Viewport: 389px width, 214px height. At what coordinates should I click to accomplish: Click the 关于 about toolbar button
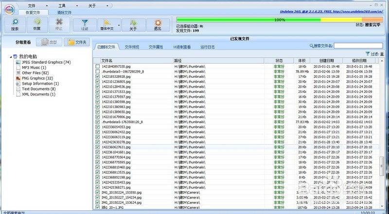133,25
